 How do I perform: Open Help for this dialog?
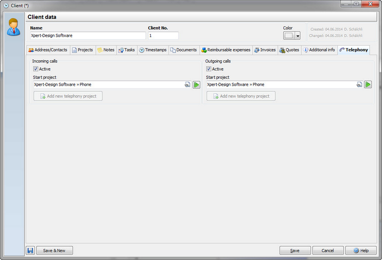(x=361, y=250)
